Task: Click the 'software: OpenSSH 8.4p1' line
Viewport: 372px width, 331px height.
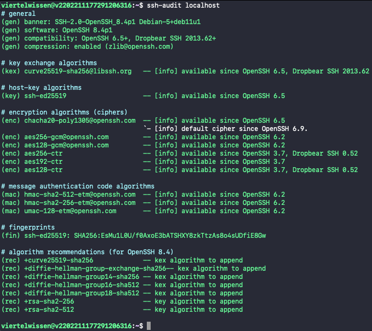Action: 68,30
